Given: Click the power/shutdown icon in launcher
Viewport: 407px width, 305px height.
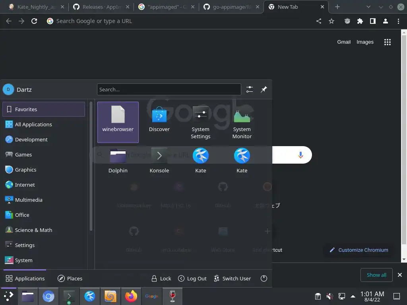Looking at the screenshot, I should pos(264,278).
